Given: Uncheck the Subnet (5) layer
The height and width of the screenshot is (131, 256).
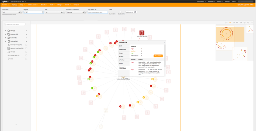Looking at the screenshot, I should (x=26, y=38).
